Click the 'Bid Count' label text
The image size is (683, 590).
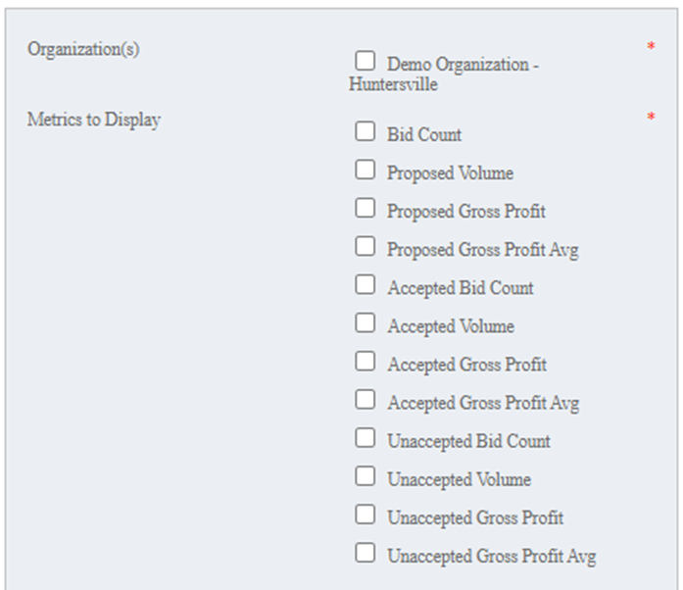tap(424, 135)
